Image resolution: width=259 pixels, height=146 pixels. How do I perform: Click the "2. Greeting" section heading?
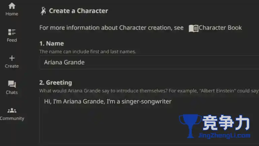pos(55,83)
